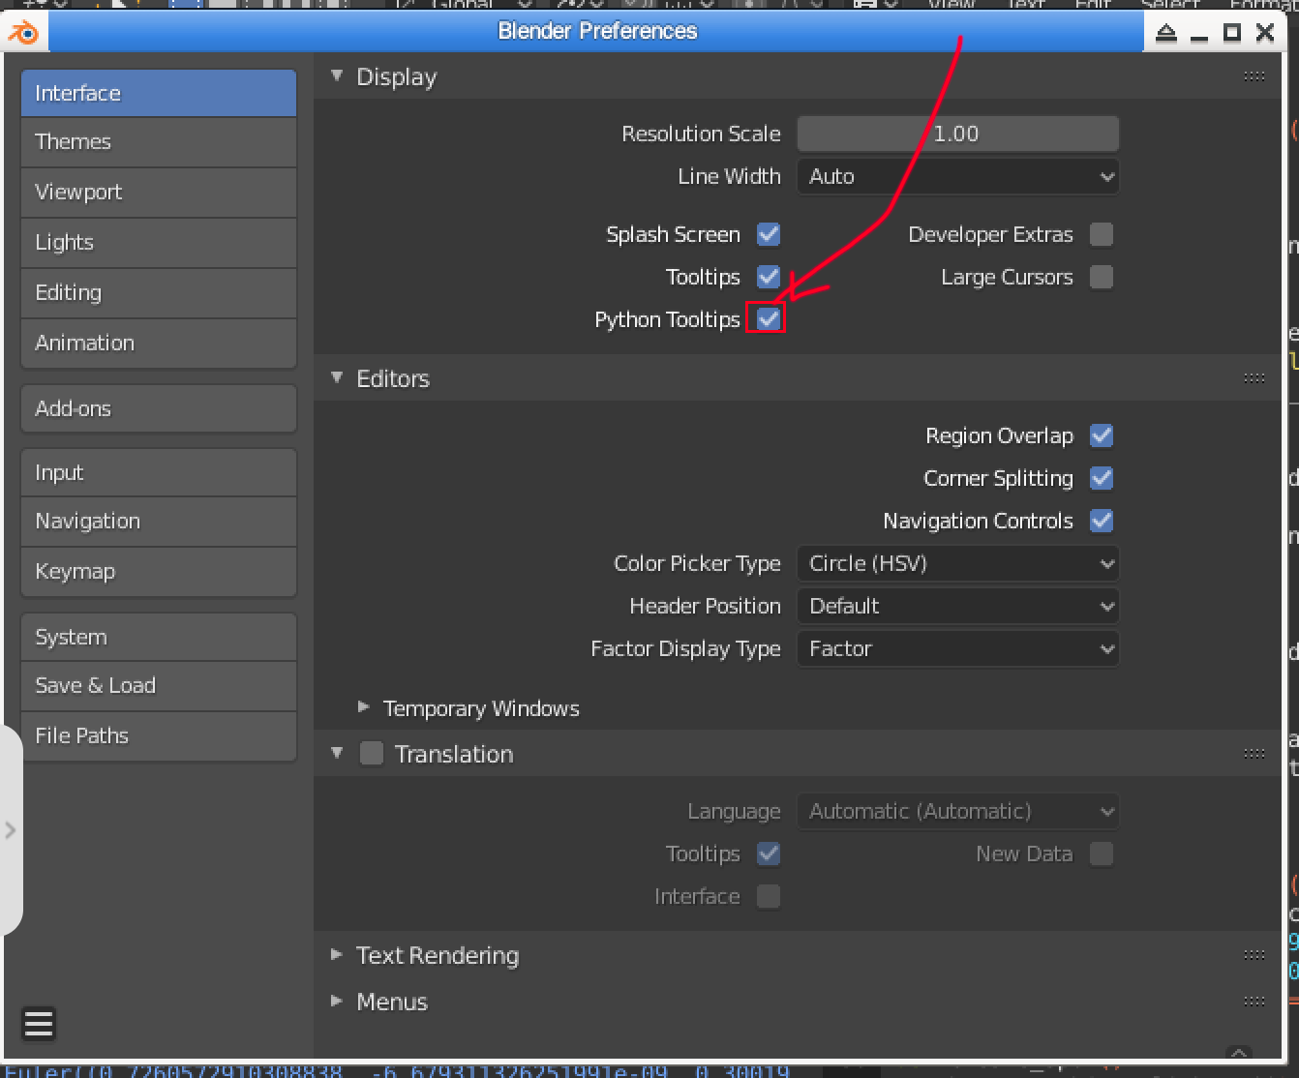Expand the Text Rendering panel

[x=337, y=954]
